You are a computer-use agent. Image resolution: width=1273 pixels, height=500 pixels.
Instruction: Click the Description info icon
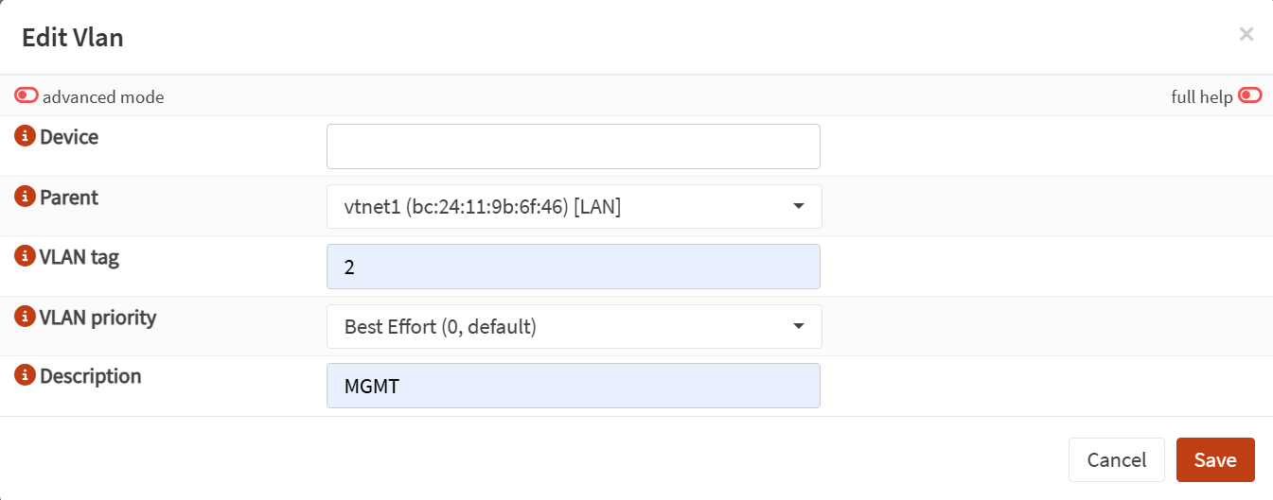coord(26,376)
